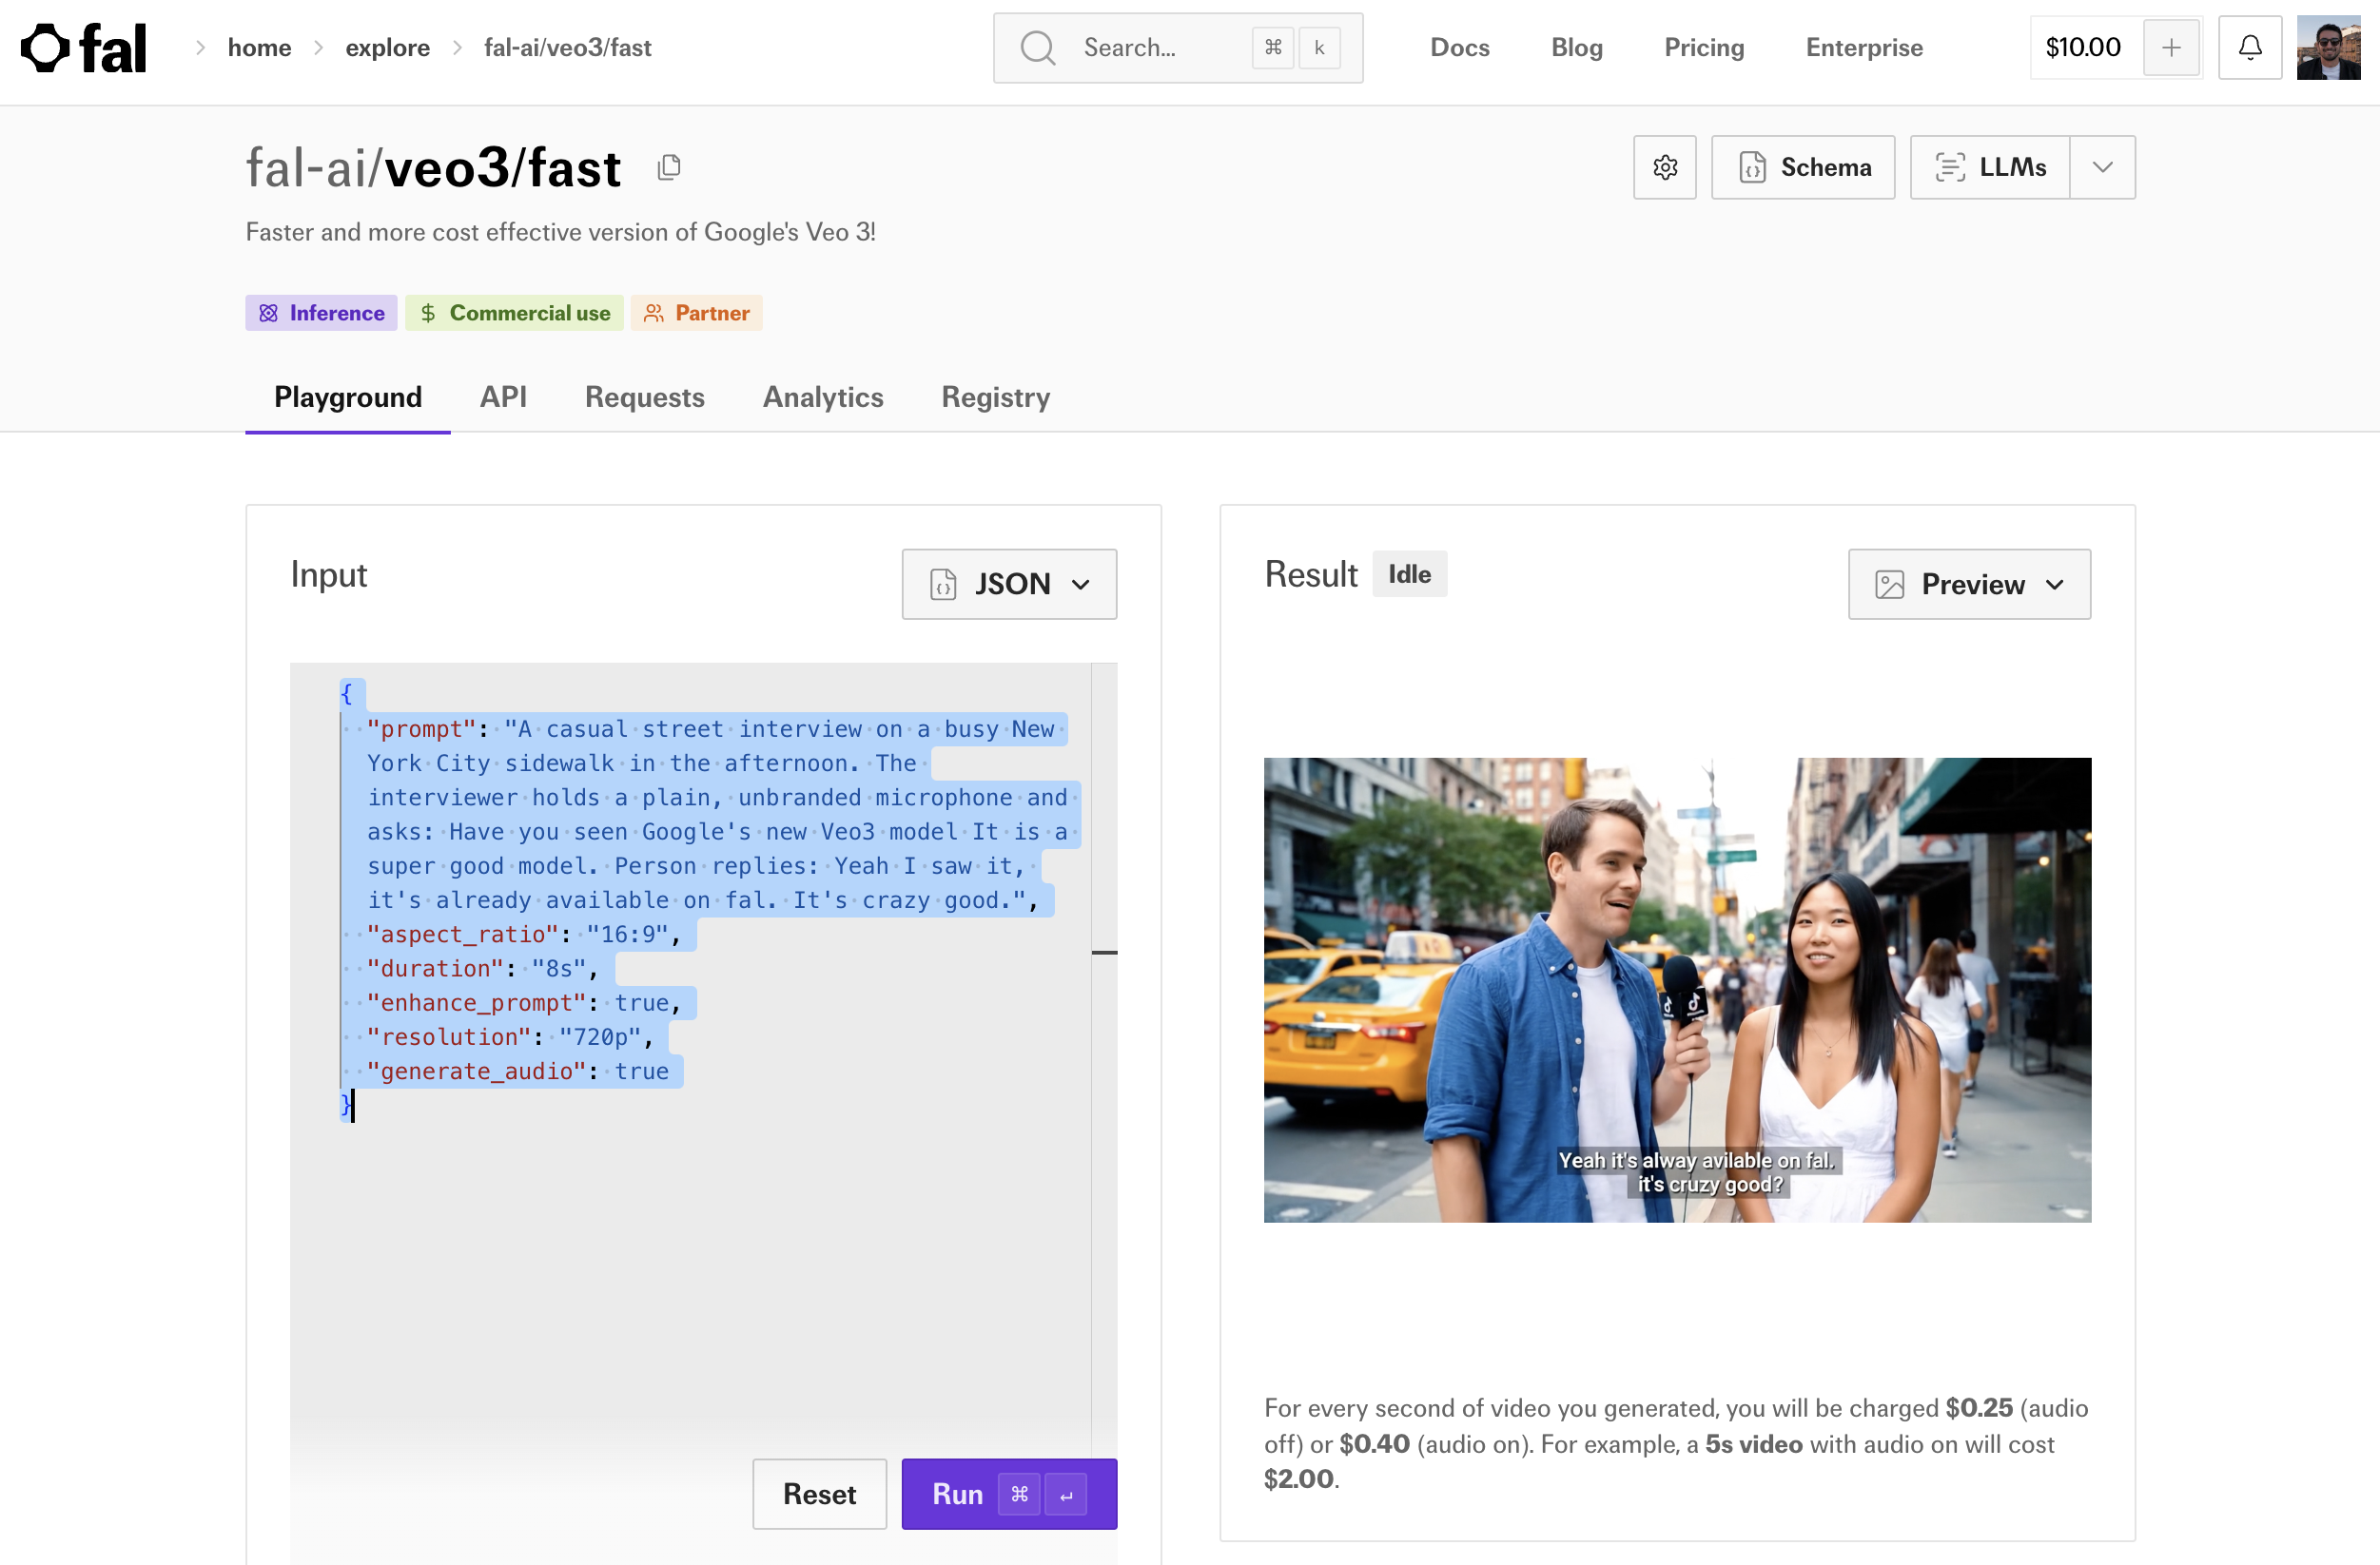
Task: Expand the LLMs dropdown arrow
Action: point(2102,167)
